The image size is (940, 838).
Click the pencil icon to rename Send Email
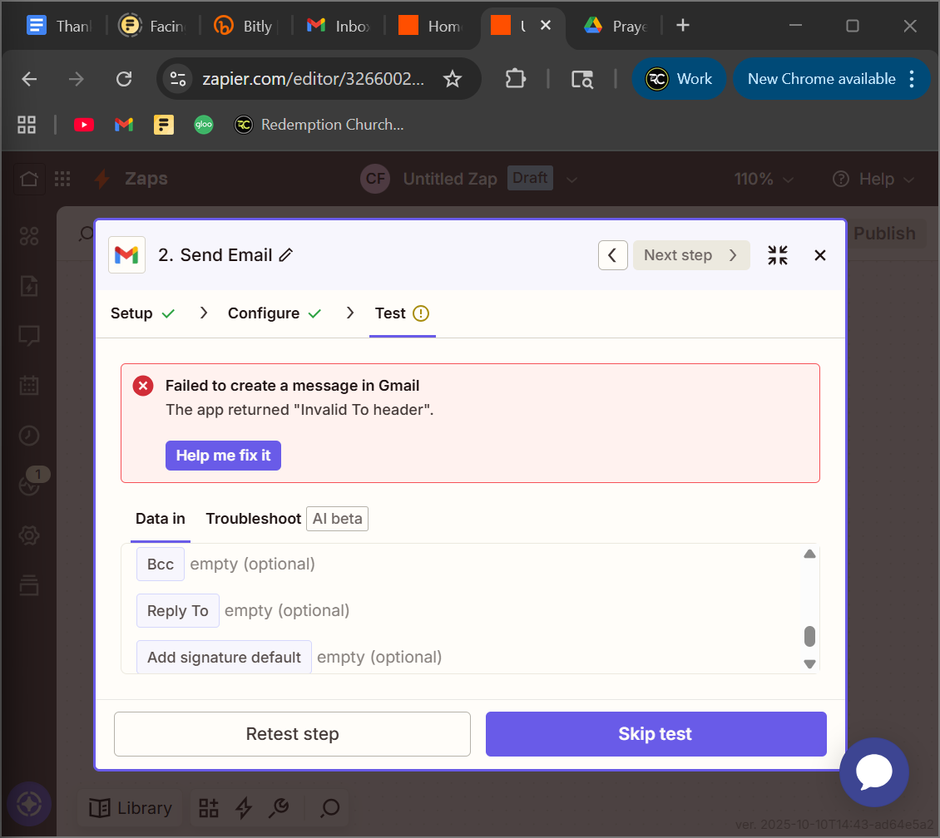(286, 255)
